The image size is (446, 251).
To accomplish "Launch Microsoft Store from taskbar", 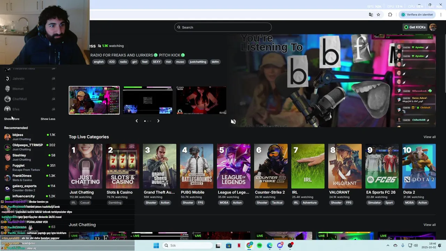I will (229, 245).
